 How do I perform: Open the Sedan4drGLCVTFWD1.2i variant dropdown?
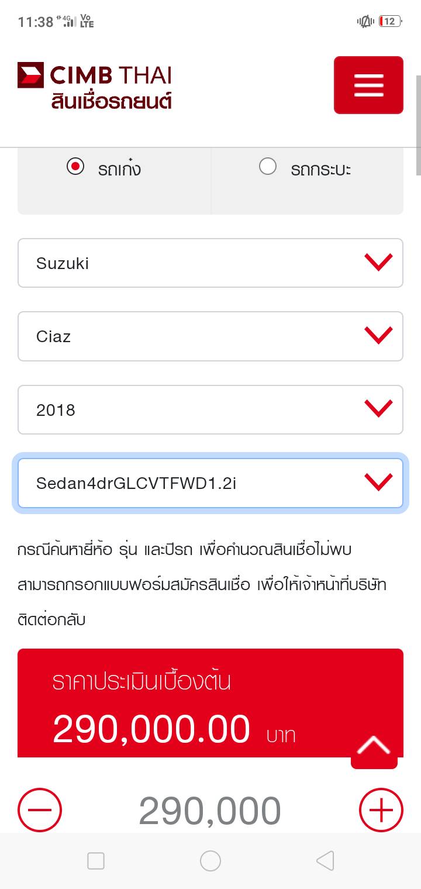point(210,483)
